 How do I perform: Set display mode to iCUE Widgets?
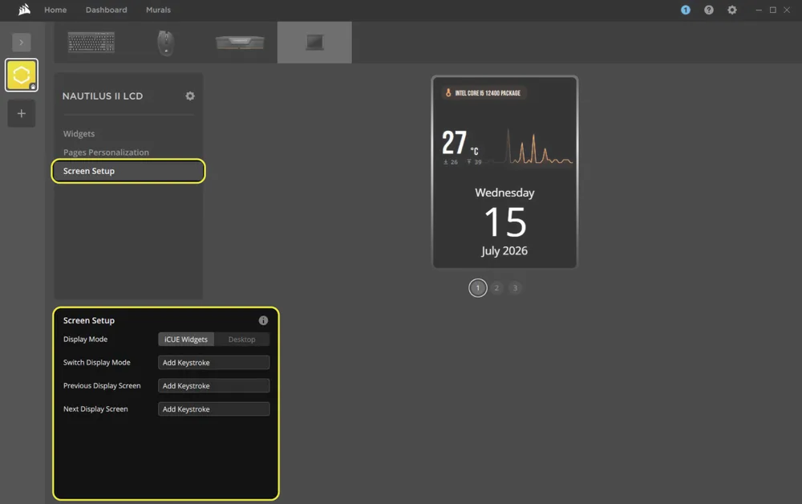tap(186, 339)
